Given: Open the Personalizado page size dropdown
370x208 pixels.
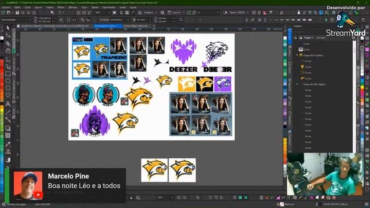Looking at the screenshot, I should pos(16,20).
